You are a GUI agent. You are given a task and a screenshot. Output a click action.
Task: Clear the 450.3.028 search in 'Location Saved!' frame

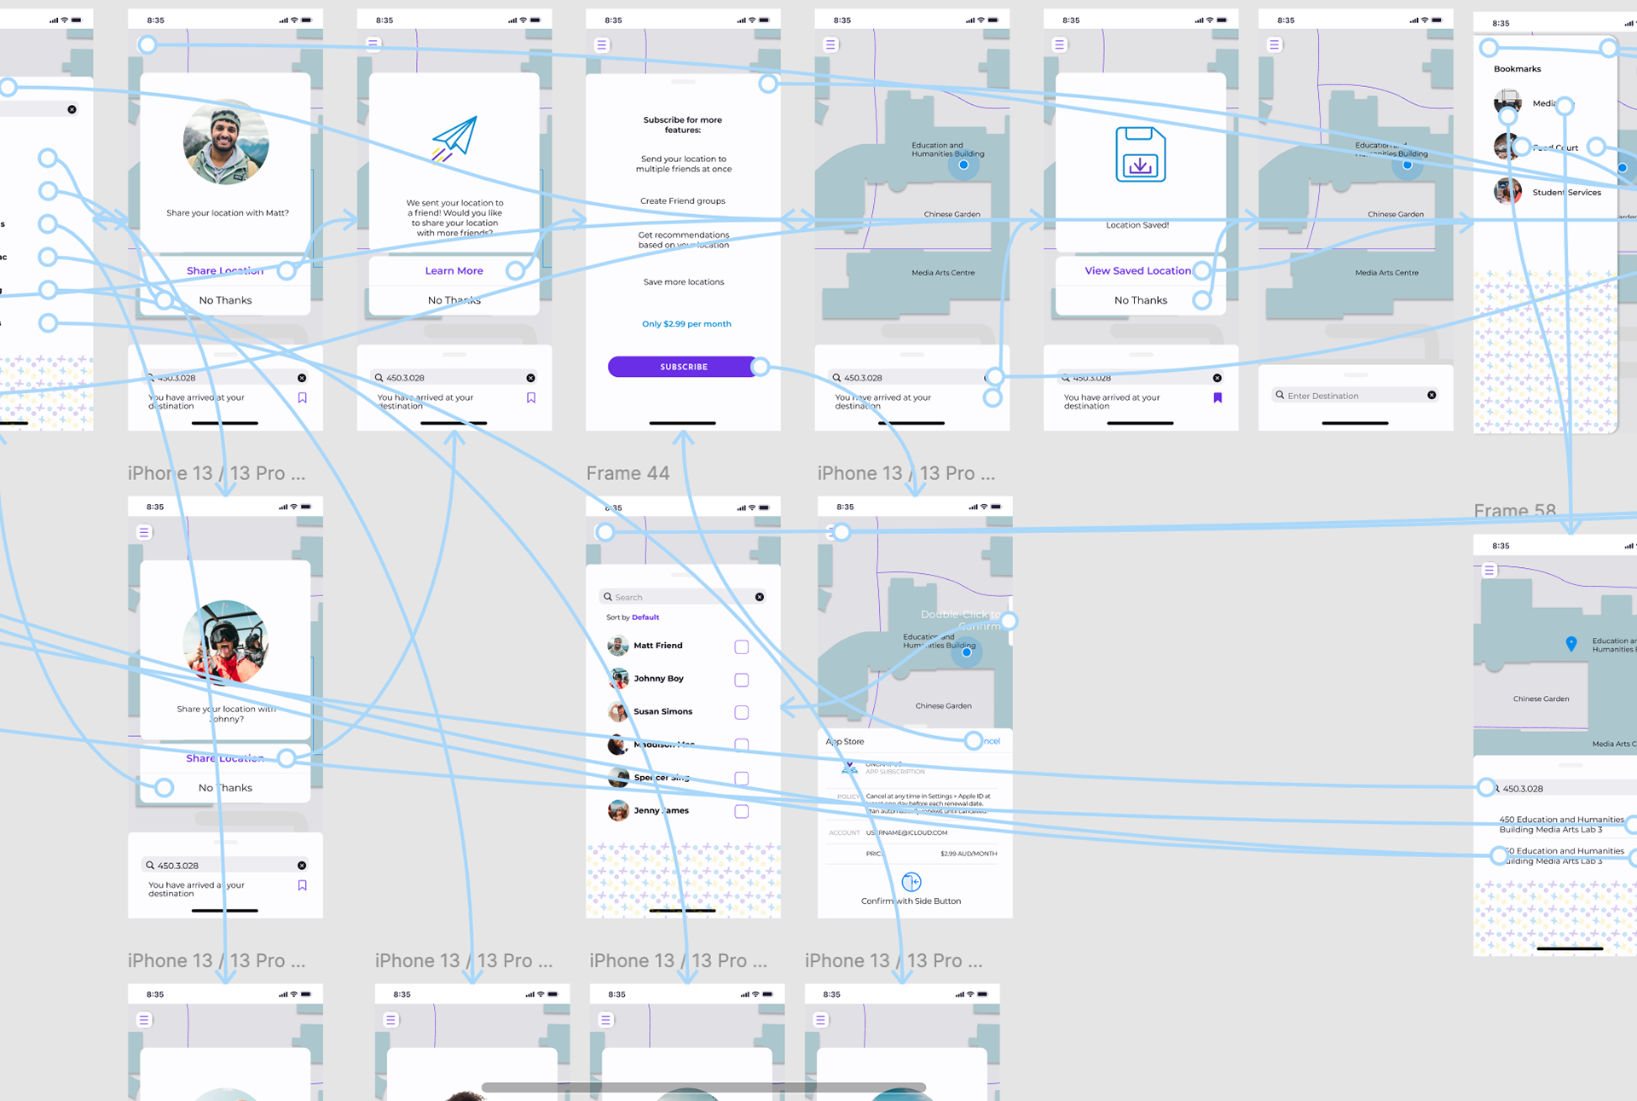point(1218,378)
